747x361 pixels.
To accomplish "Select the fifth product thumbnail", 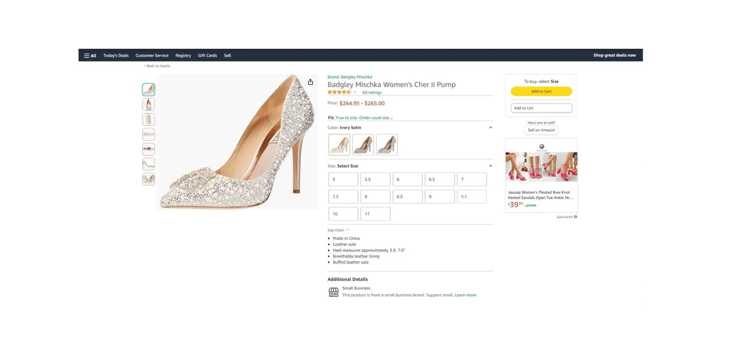I will (x=149, y=149).
